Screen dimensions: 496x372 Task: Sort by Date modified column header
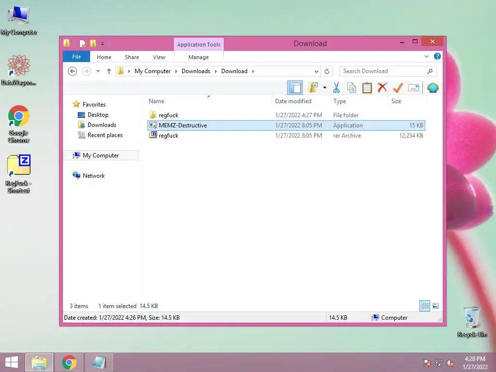pyautogui.click(x=301, y=101)
